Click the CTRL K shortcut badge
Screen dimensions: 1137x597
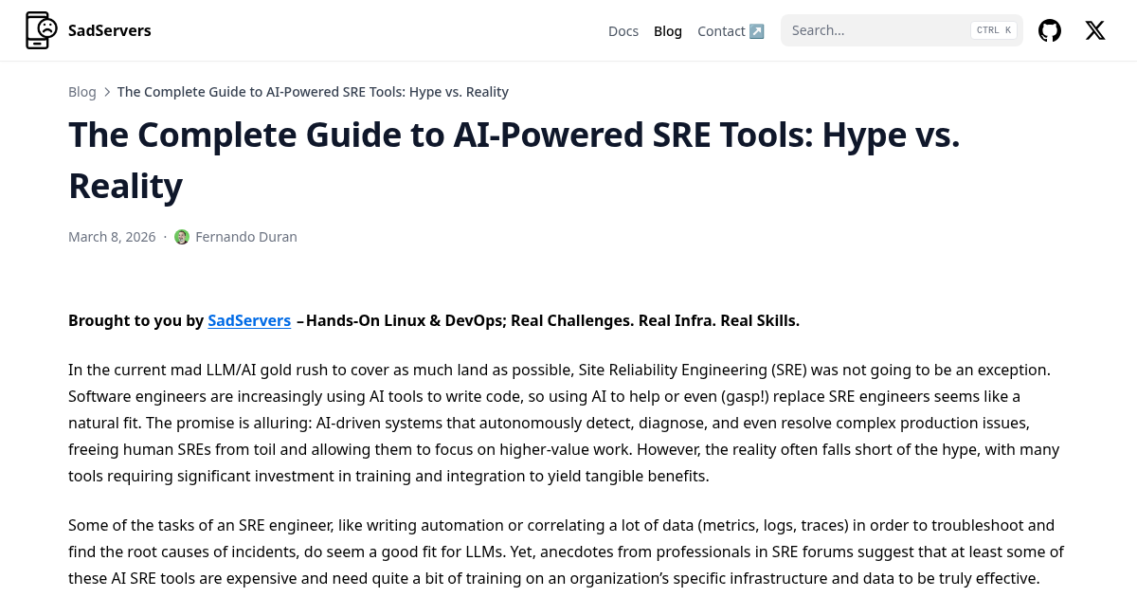tap(994, 30)
